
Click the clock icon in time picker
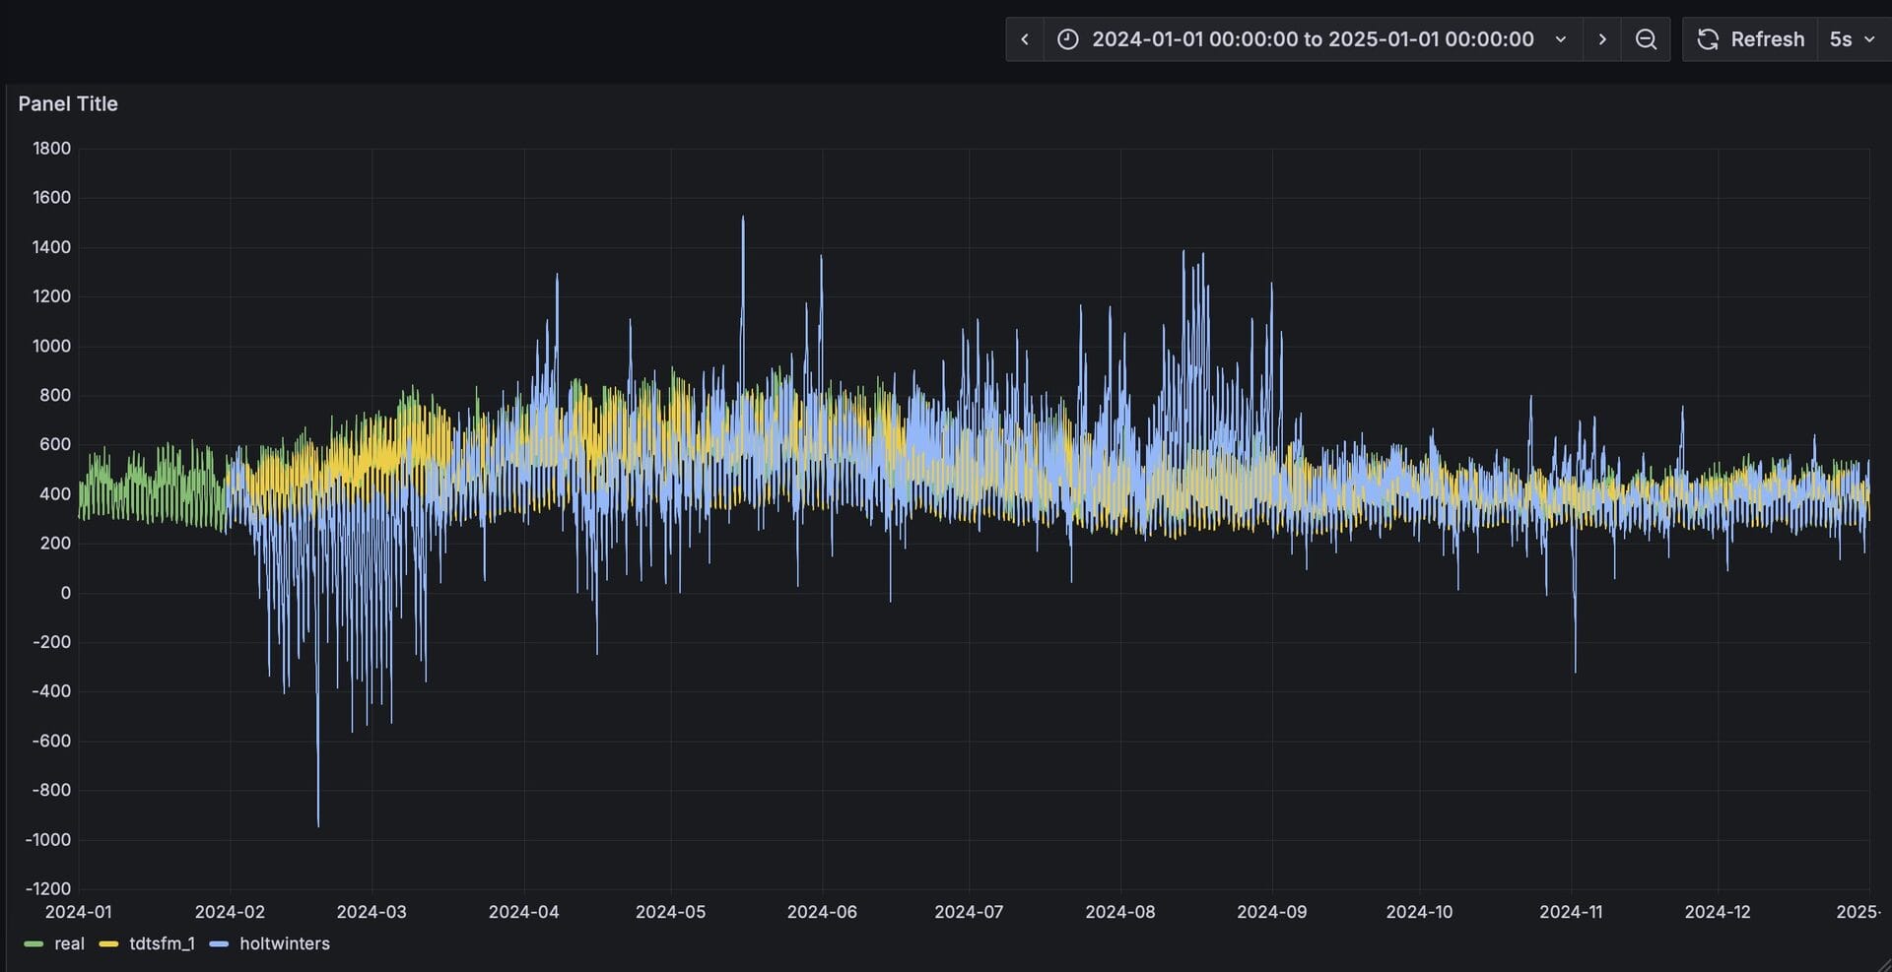click(1067, 39)
